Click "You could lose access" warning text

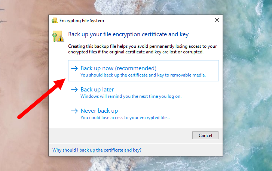125,118
